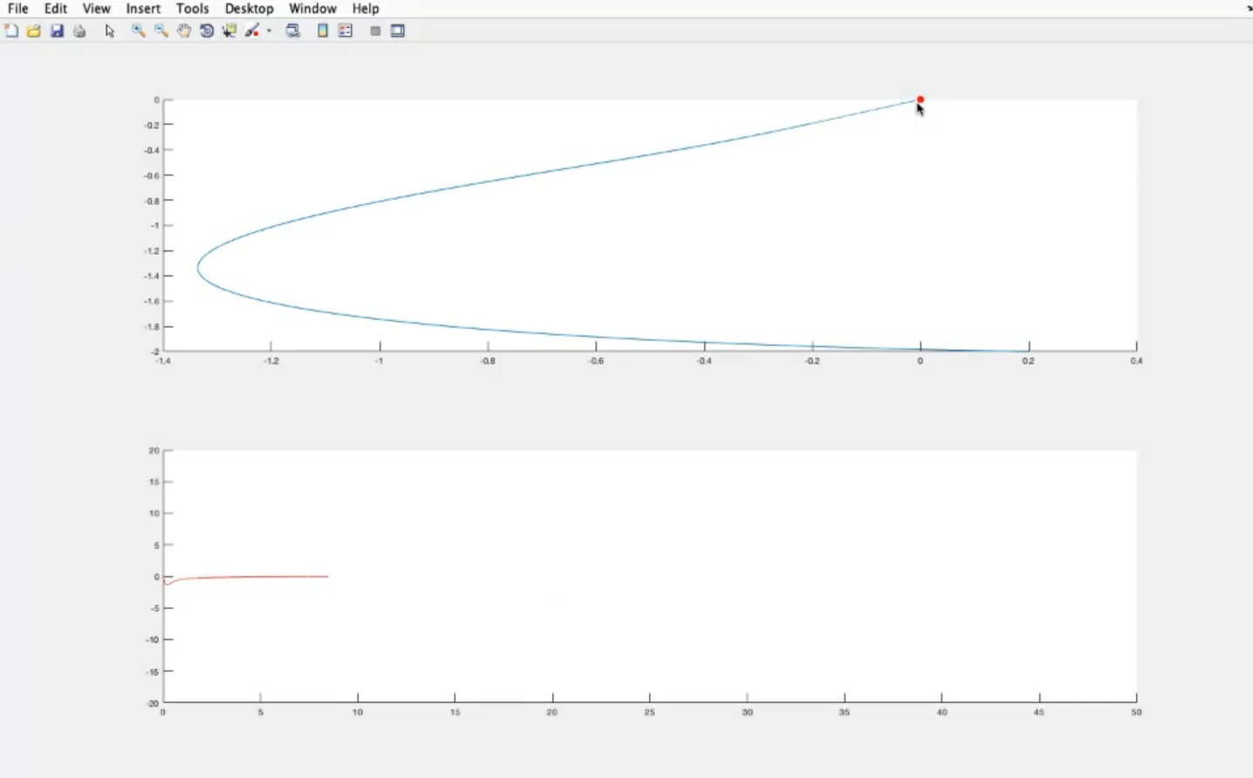Save the figure with the floppy disk icon
The height and width of the screenshot is (778, 1253).
click(57, 31)
